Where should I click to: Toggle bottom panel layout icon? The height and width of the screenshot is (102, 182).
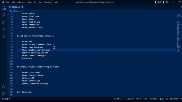[160, 2]
